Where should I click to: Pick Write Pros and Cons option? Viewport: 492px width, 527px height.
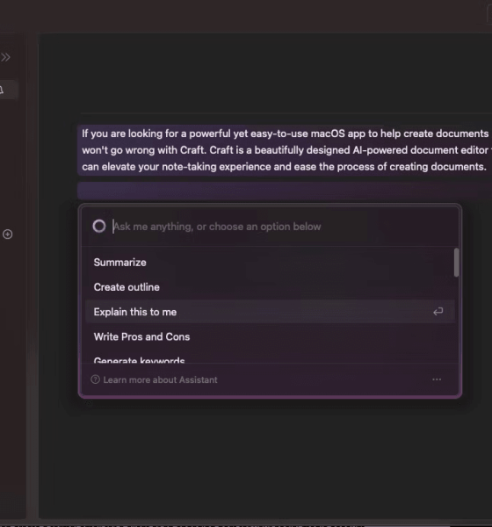click(x=142, y=336)
